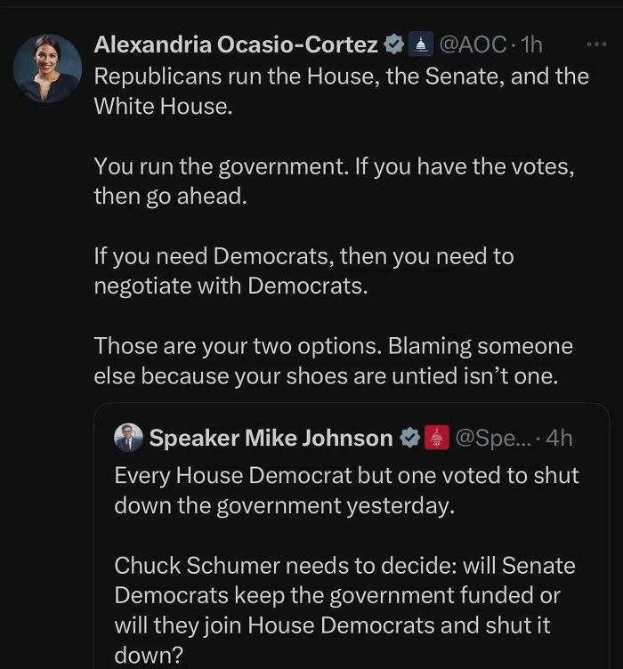Viewport: 623px width, 669px height.
Task: Click the blue verified badge beside Alexandria Ocasio-Cortez
Action: click(394, 44)
